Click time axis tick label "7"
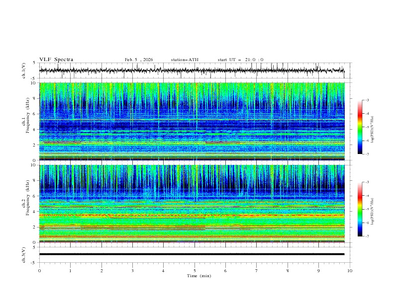Screen dimensions: 394x304 tap(257, 271)
